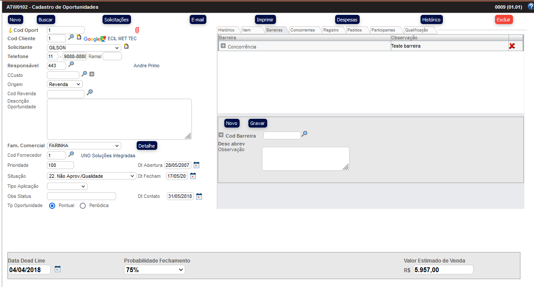Click the Descrição Oportunidade text area
This screenshot has height=287, width=534.
[119, 119]
